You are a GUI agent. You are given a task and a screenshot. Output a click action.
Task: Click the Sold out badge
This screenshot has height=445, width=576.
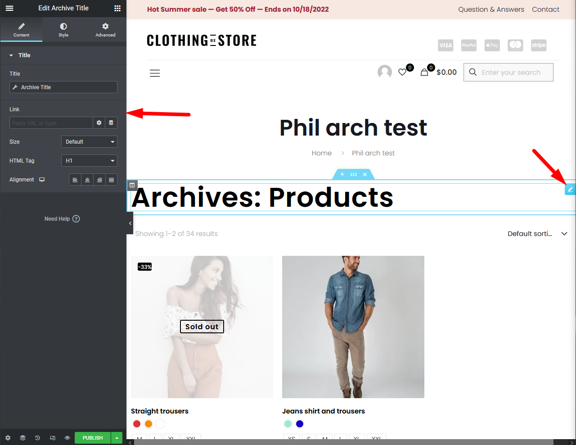tap(202, 327)
